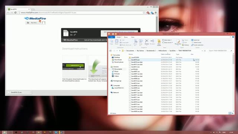The image size is (238, 134).
Task: Select Videos in the navigation pane
Action: click(115, 76)
